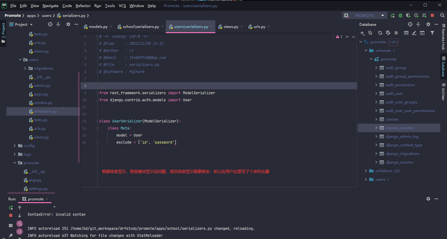
Task: Locate the open file in the Project panel
Action: tap(50, 24)
